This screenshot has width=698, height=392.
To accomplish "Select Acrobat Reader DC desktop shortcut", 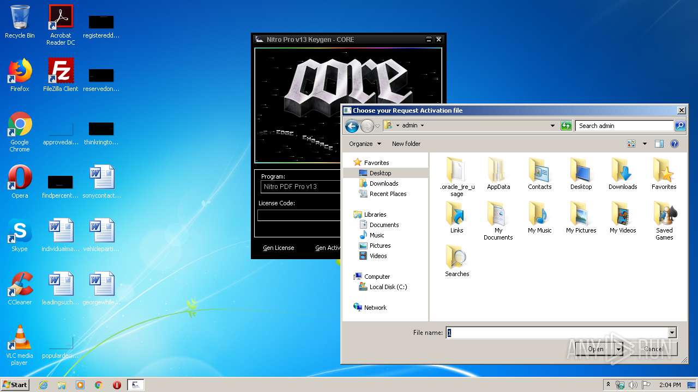I will 61,25.
